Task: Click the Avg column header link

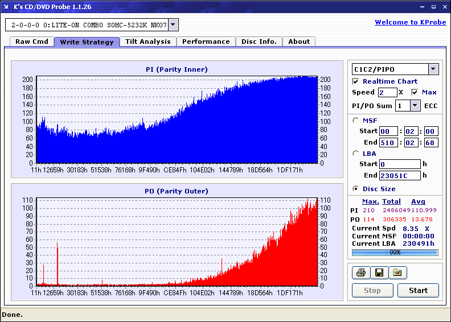Action: point(418,201)
